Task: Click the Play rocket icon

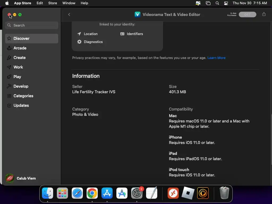Action: (9, 77)
